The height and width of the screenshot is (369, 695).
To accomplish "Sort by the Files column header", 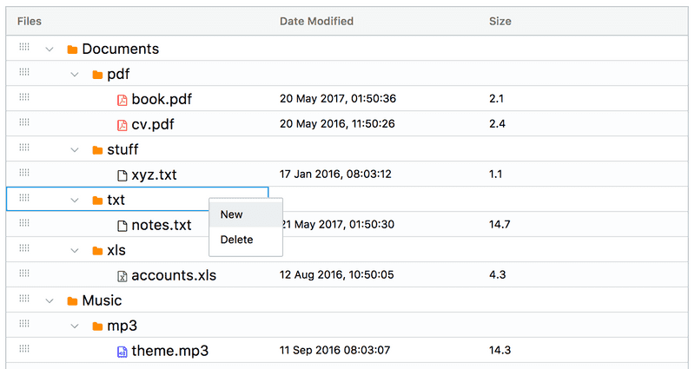I will point(30,21).
